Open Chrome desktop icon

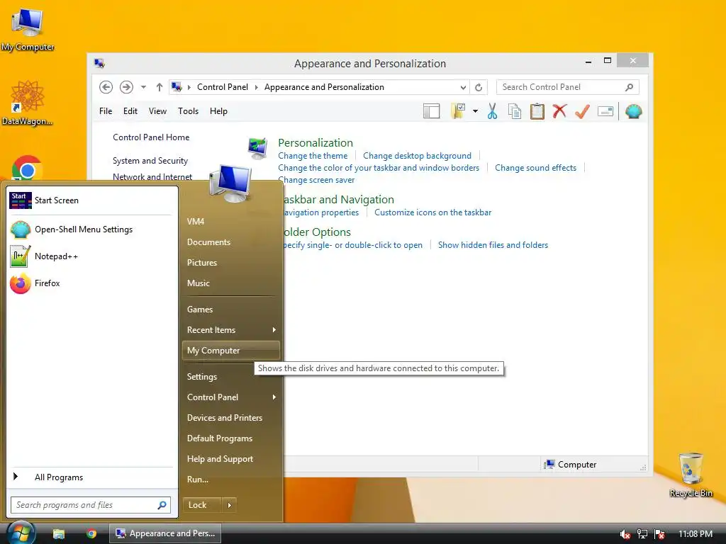click(x=28, y=169)
